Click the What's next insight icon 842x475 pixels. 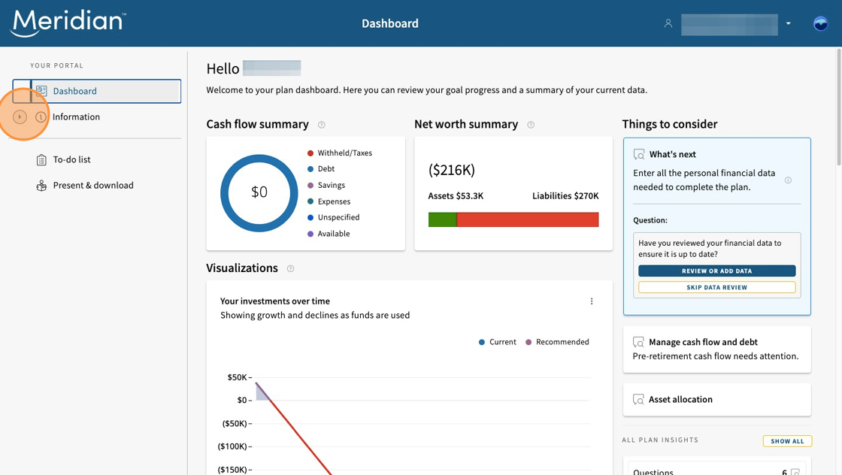[x=639, y=155]
